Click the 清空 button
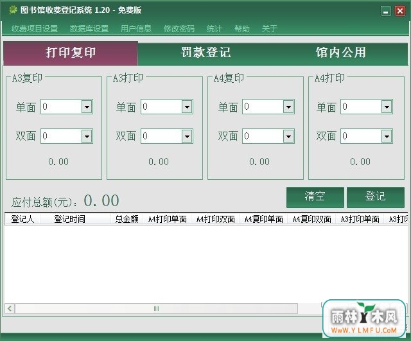This screenshot has height=341, width=411. 315,197
